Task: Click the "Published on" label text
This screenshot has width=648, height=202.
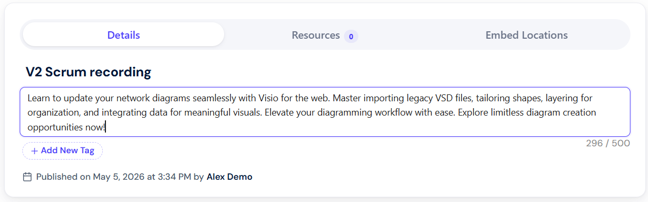Action: [63, 177]
